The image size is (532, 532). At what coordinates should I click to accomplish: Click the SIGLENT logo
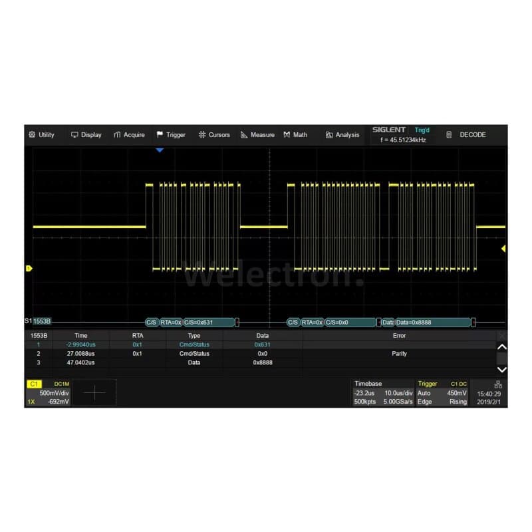[x=389, y=130]
